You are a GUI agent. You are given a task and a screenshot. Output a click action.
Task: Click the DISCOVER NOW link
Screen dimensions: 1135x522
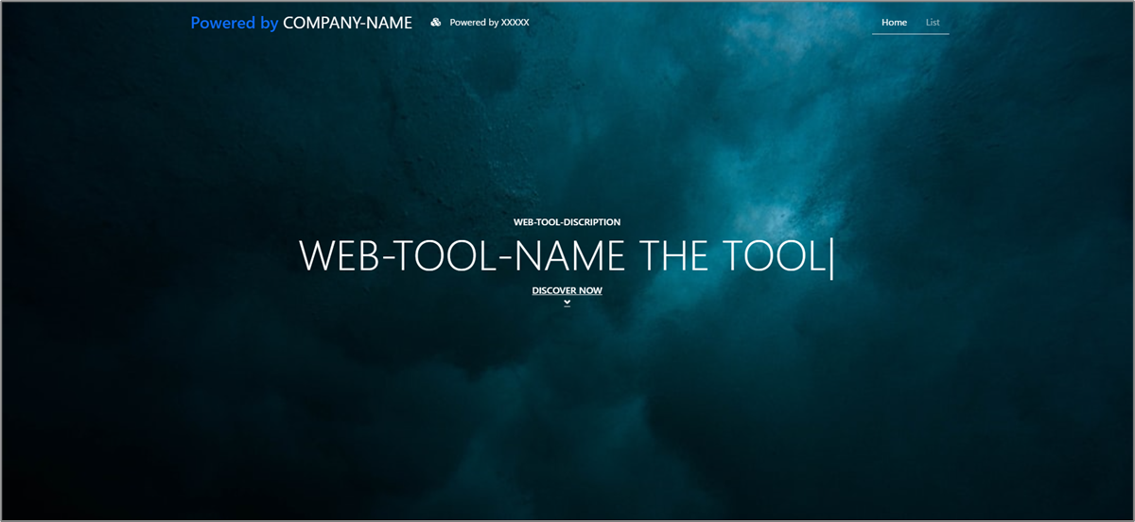(567, 290)
